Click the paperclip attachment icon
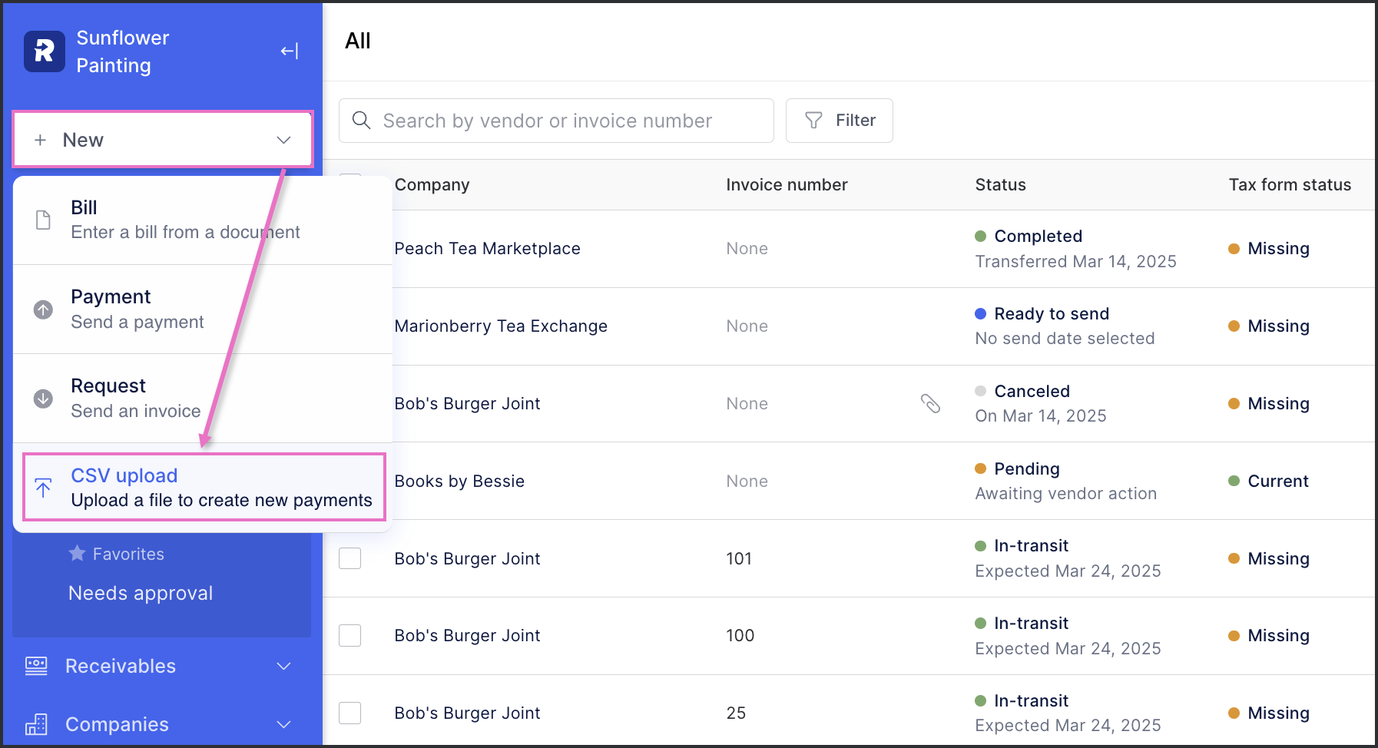This screenshot has width=1378, height=748. point(930,403)
